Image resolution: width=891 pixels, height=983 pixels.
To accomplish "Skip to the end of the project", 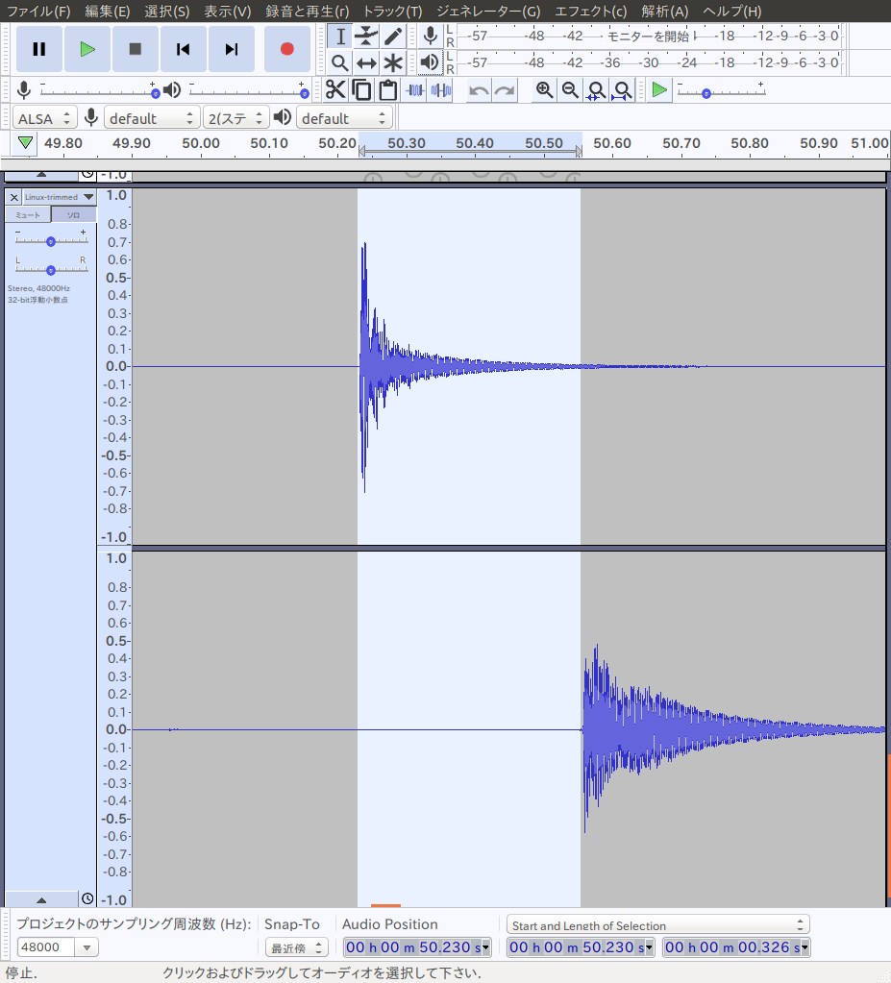I will coord(232,49).
